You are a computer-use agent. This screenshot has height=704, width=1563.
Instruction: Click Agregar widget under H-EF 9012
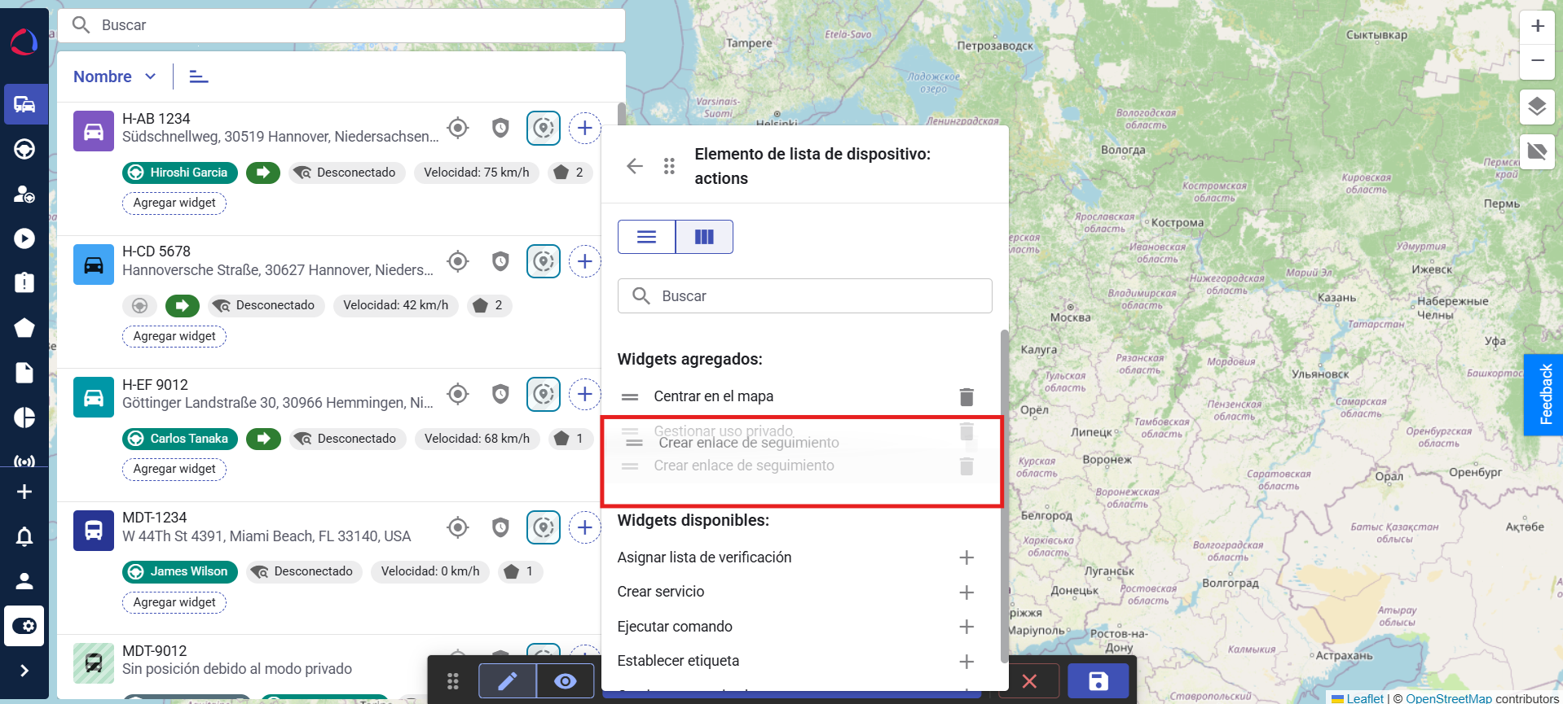[x=174, y=469]
